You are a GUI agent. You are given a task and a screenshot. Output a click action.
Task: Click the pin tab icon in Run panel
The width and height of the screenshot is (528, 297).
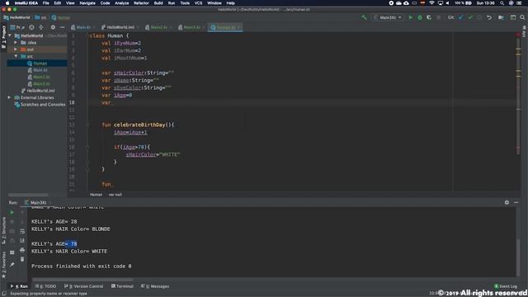12,265
